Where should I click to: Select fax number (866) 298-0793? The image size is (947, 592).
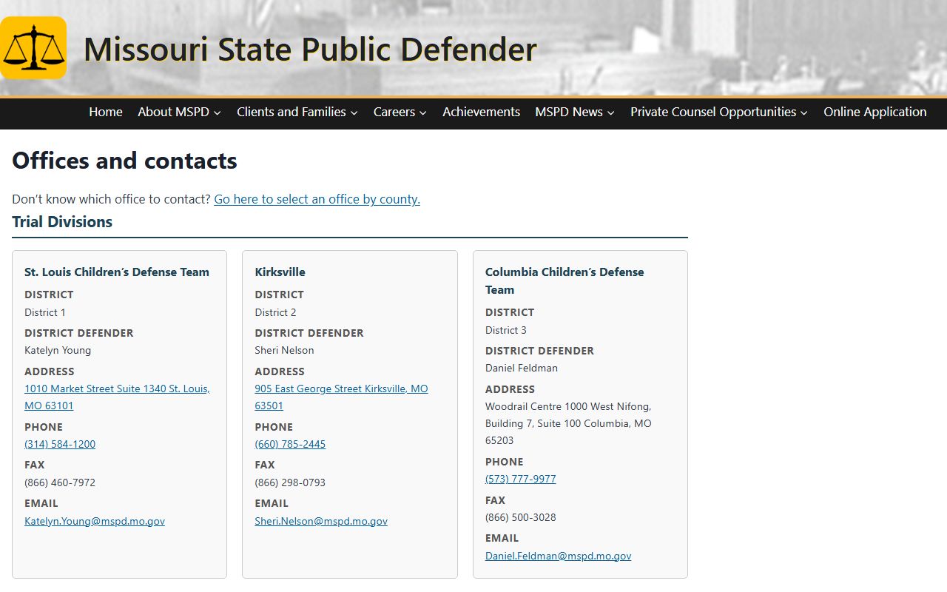tap(290, 482)
